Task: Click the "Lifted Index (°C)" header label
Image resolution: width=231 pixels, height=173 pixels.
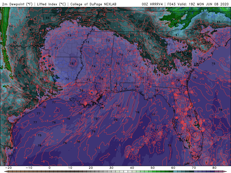Action: point(51,4)
